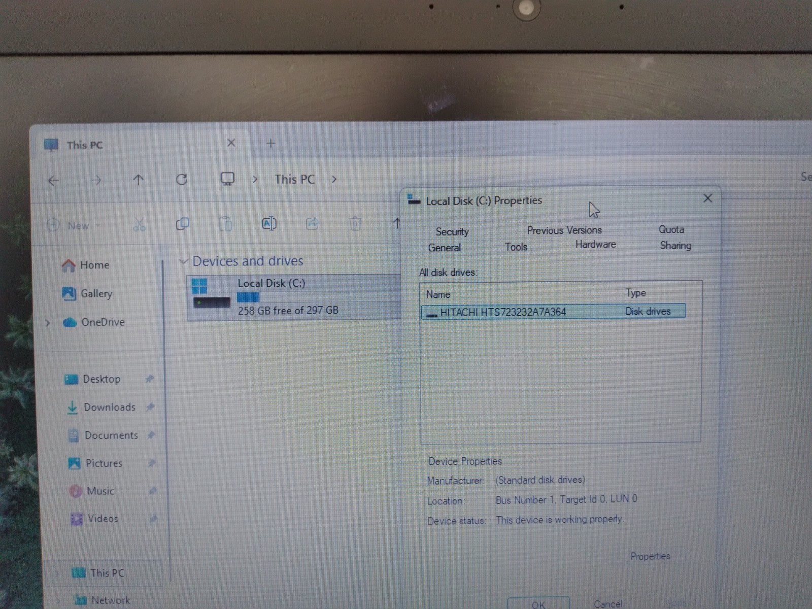Image resolution: width=812 pixels, height=609 pixels.
Task: Close the Local Disk (C:) Properties dialog
Action: click(708, 198)
